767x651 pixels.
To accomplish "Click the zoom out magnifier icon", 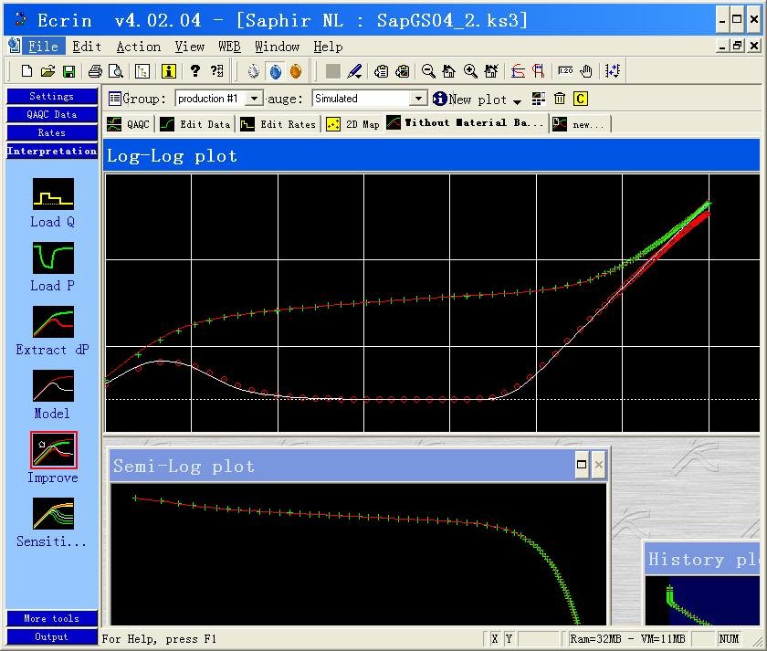I will (428, 71).
